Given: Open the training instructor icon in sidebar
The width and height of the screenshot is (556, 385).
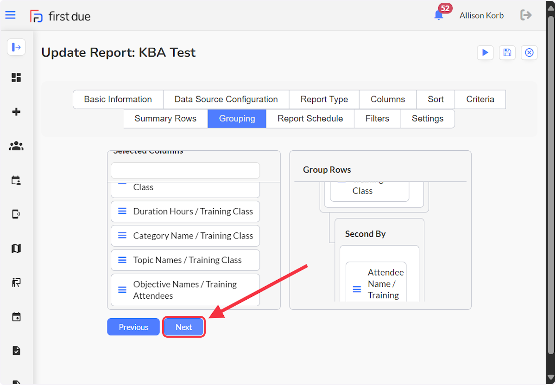Looking at the screenshot, I should [16, 282].
